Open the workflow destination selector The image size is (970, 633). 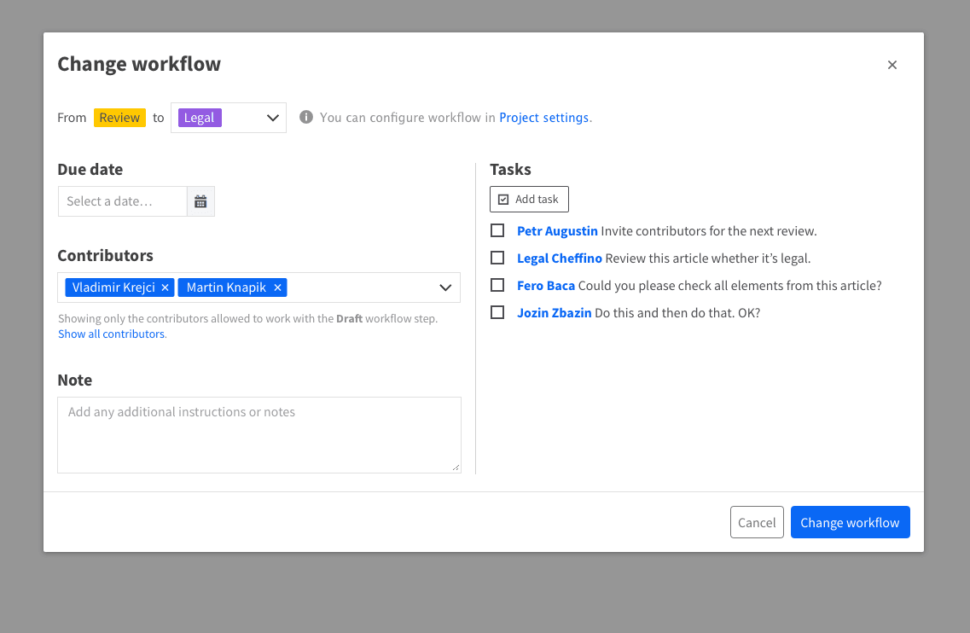coord(228,117)
